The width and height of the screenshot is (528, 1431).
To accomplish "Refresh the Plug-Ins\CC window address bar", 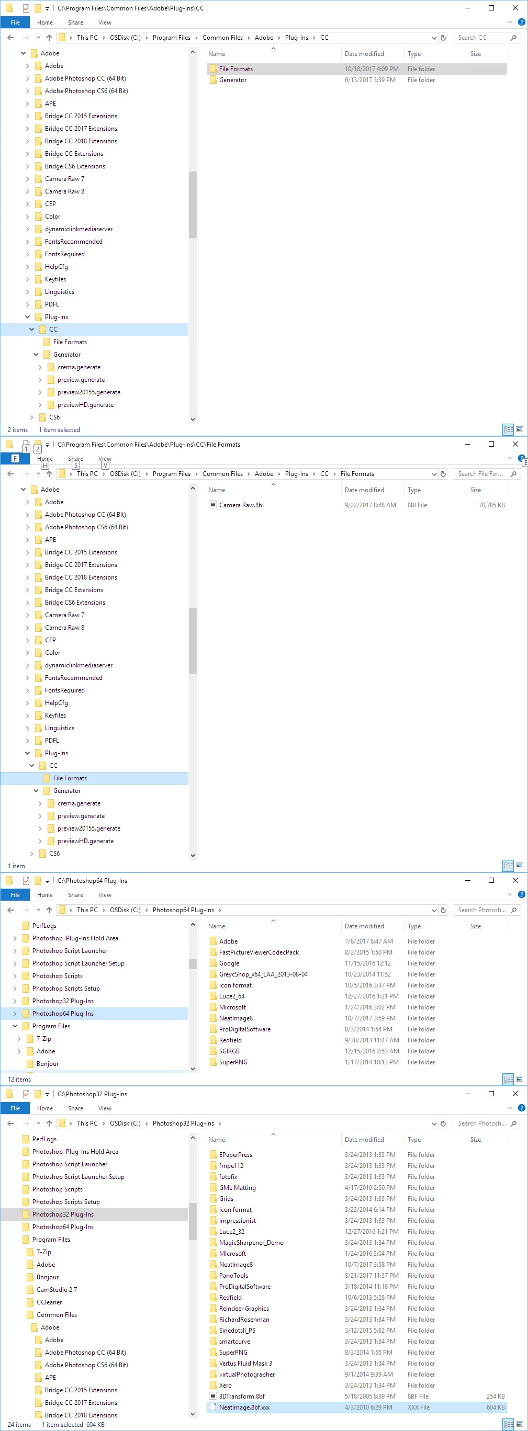I will [x=443, y=38].
